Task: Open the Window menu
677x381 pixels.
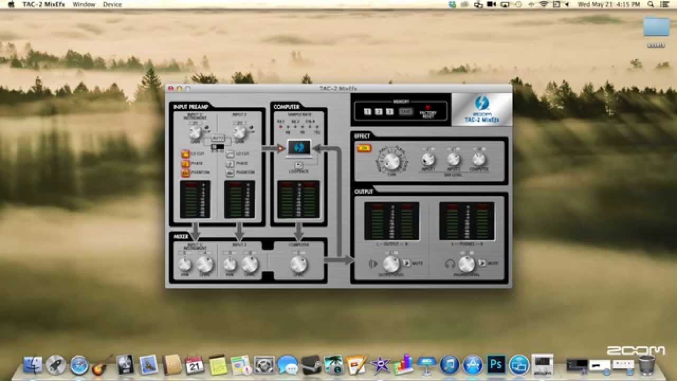Action: 84,4
